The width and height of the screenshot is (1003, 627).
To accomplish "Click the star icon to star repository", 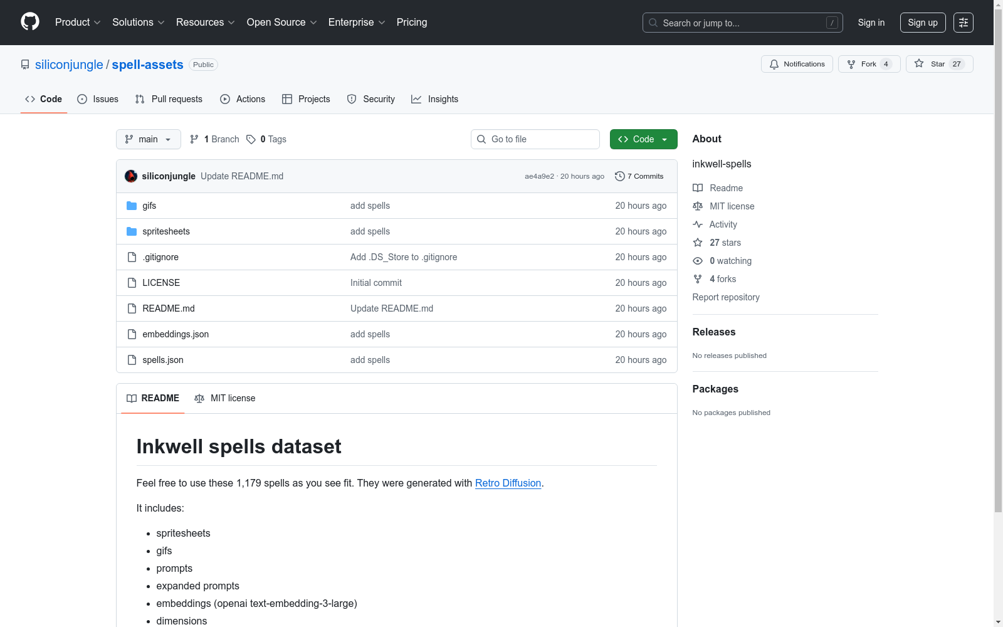I will pyautogui.click(x=919, y=63).
